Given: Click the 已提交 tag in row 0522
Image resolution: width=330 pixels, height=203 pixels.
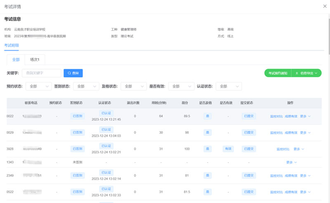Looking at the screenshot, I should (249, 192).
